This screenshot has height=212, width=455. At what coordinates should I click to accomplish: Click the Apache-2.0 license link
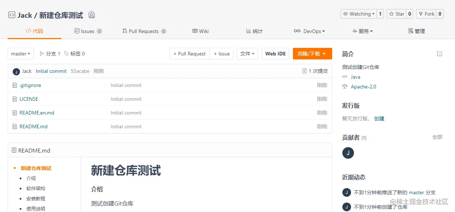(363, 87)
